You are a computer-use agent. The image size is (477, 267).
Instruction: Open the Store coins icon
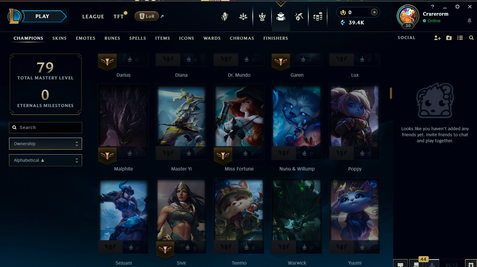[318, 17]
